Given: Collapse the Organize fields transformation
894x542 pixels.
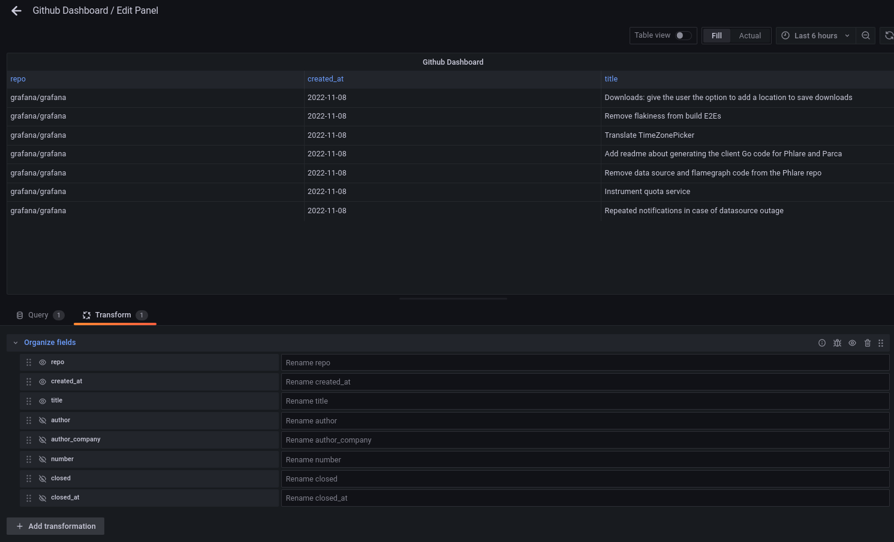Looking at the screenshot, I should (15, 342).
